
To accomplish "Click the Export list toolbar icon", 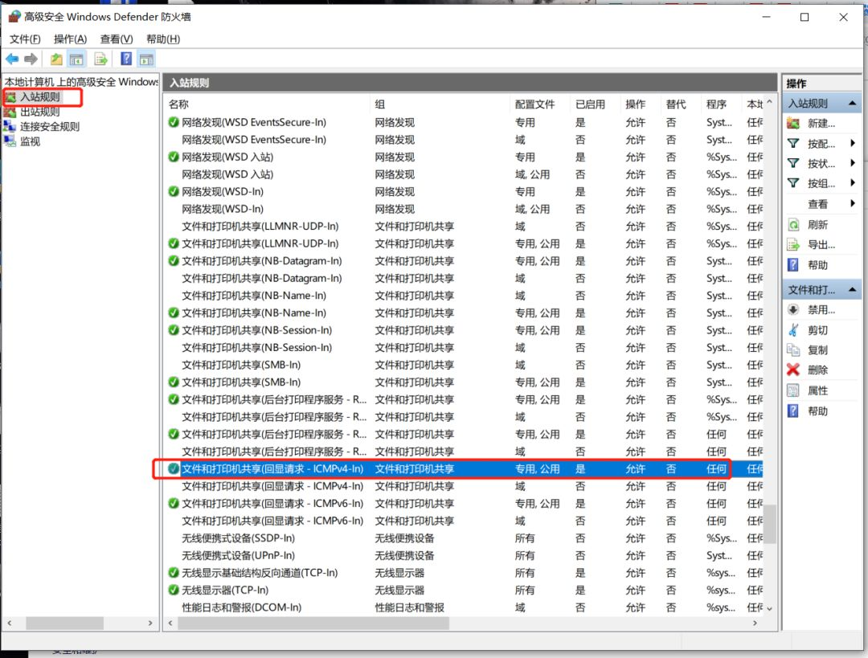I will tap(100, 59).
